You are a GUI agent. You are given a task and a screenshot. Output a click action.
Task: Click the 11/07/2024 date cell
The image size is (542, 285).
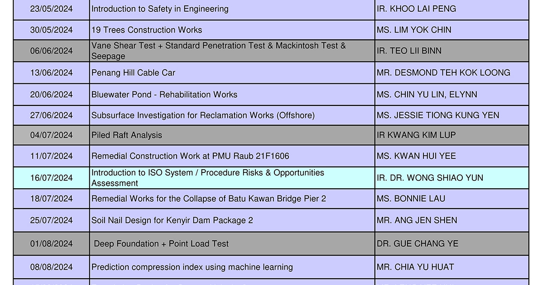51,156
